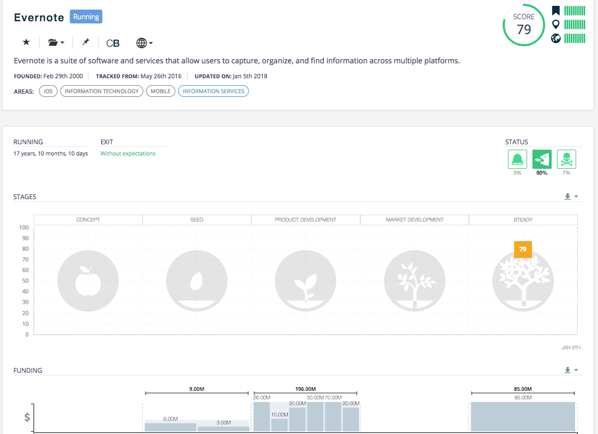
Task: Click the fish acquisition status icon 90%
Action: tap(542, 159)
